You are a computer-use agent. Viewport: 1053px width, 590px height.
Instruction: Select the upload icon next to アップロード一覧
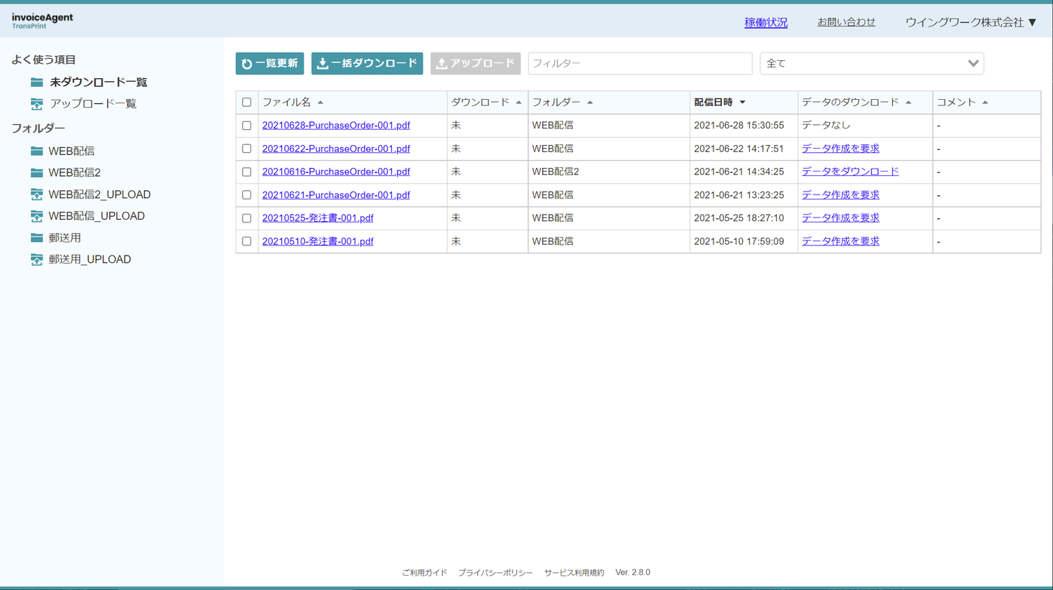tap(36, 104)
